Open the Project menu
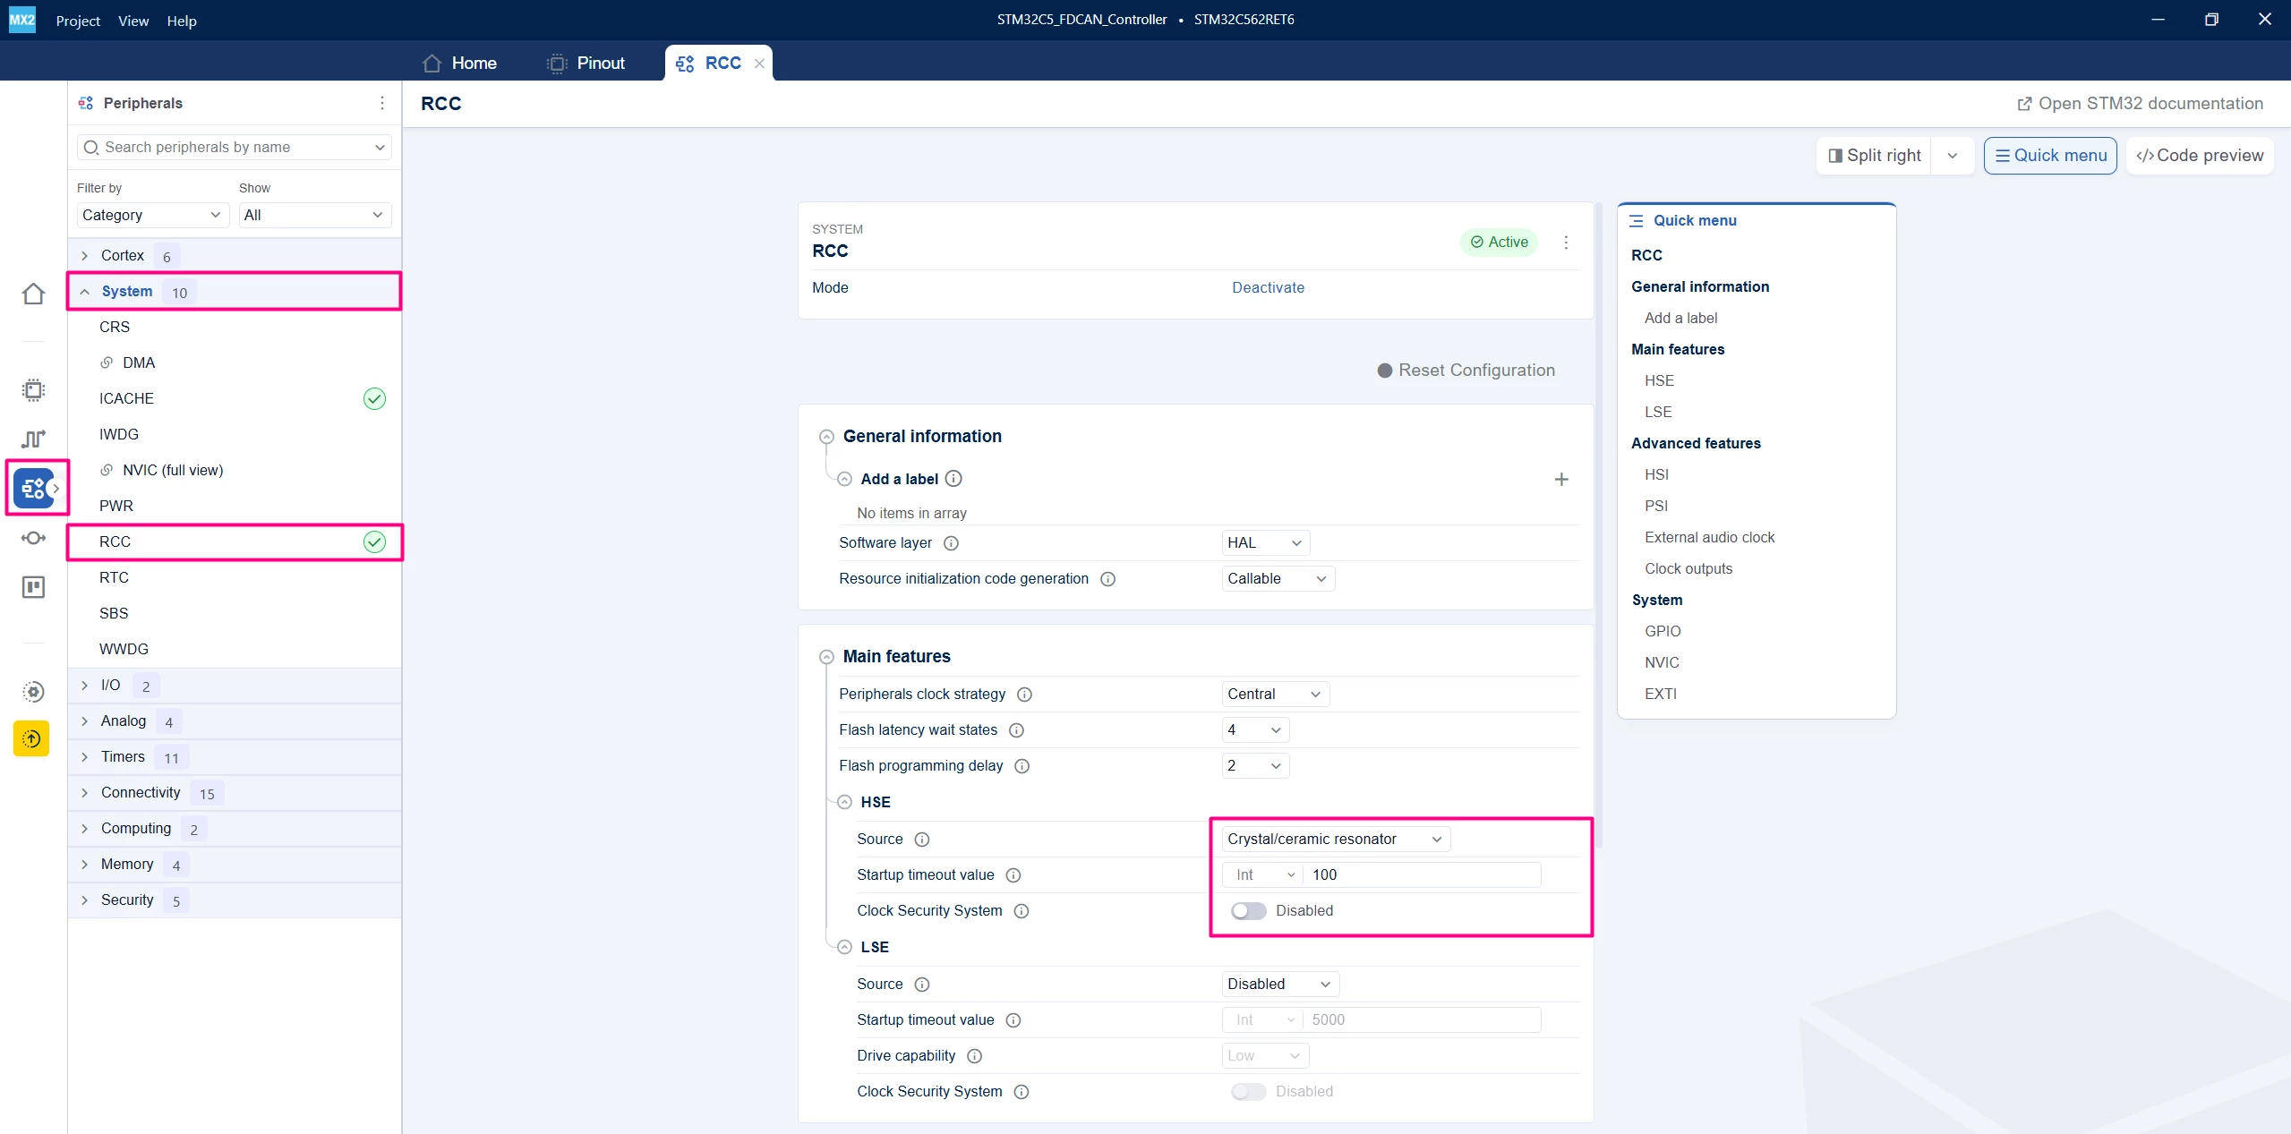Screen dimensions: 2291x1134 tap(78, 21)
